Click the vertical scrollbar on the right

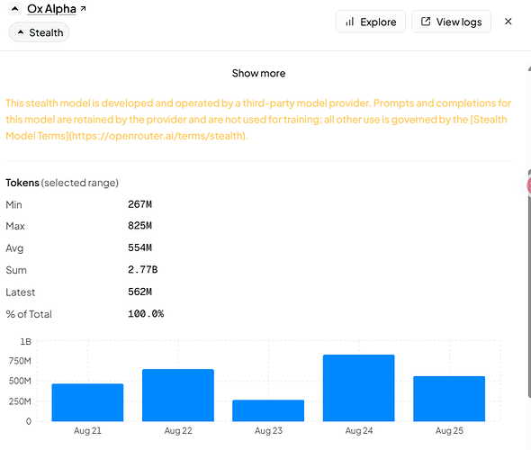click(x=529, y=283)
